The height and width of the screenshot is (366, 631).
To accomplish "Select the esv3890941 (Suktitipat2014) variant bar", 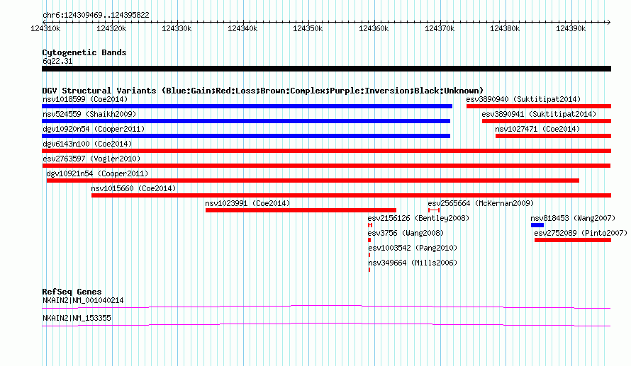I will (x=547, y=121).
